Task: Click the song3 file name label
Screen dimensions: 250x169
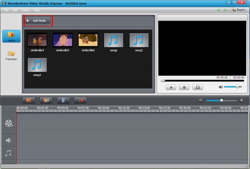Action: 37,75
